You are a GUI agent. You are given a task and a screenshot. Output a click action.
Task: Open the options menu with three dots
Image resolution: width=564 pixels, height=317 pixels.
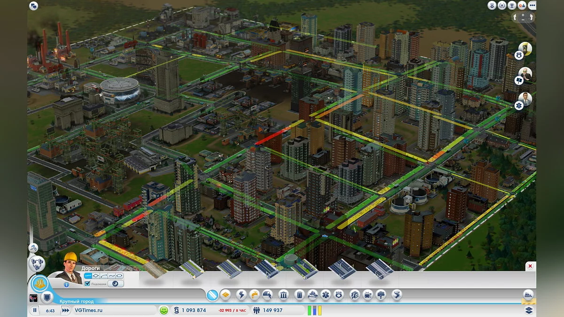pyautogui.click(x=532, y=6)
